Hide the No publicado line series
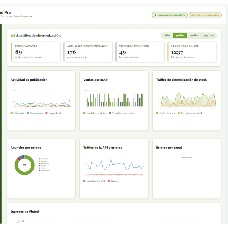 pos(54,113)
